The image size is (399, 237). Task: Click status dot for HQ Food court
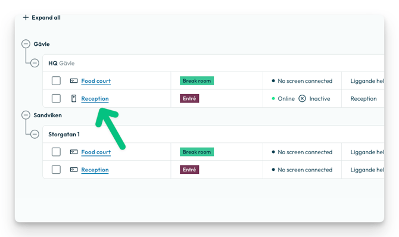[273, 81]
